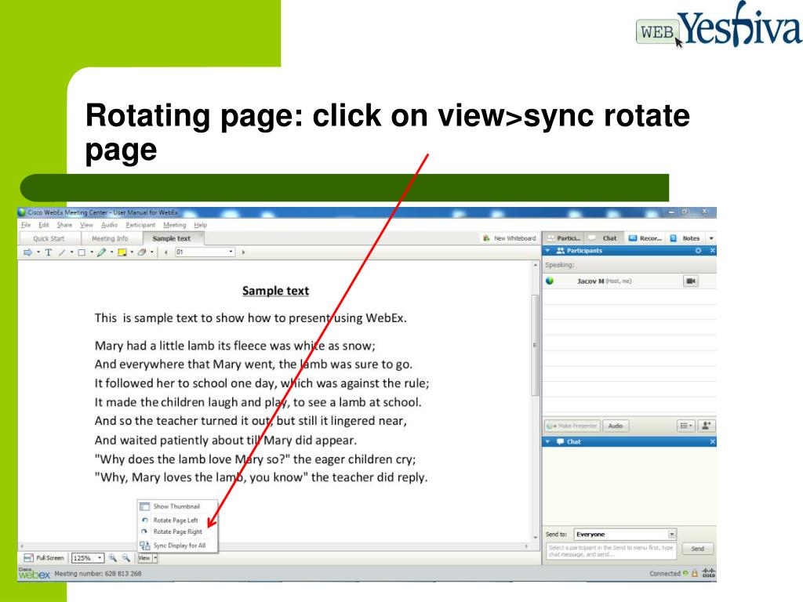Expand Line tool options arrow
This screenshot has height=602, width=803.
coord(71,252)
